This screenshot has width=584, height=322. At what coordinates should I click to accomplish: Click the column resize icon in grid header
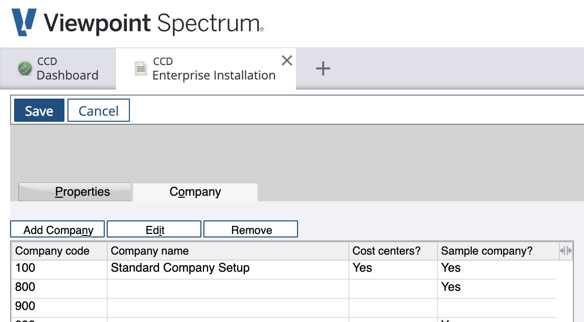(565, 251)
